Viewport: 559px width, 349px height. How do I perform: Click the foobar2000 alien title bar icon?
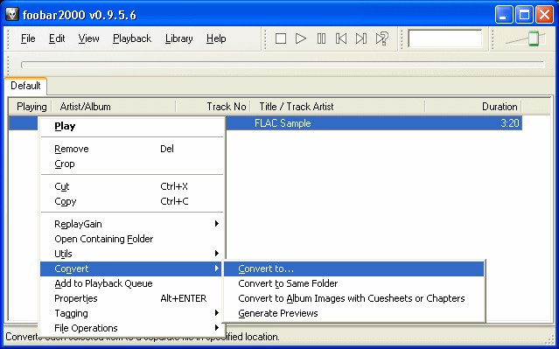(x=11, y=14)
